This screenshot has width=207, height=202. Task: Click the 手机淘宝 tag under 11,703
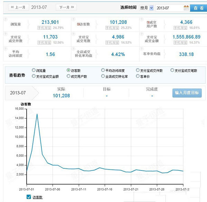tap(44, 43)
